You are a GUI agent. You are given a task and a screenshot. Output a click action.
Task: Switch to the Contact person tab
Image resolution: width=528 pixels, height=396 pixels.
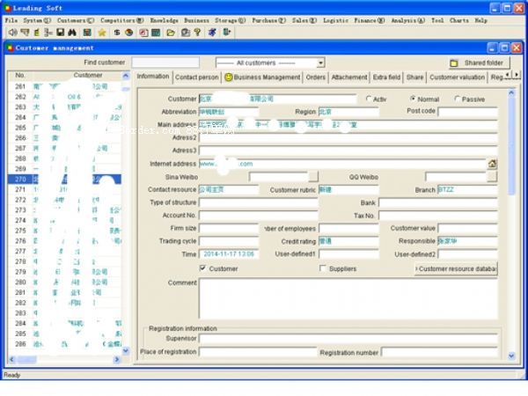pos(198,77)
